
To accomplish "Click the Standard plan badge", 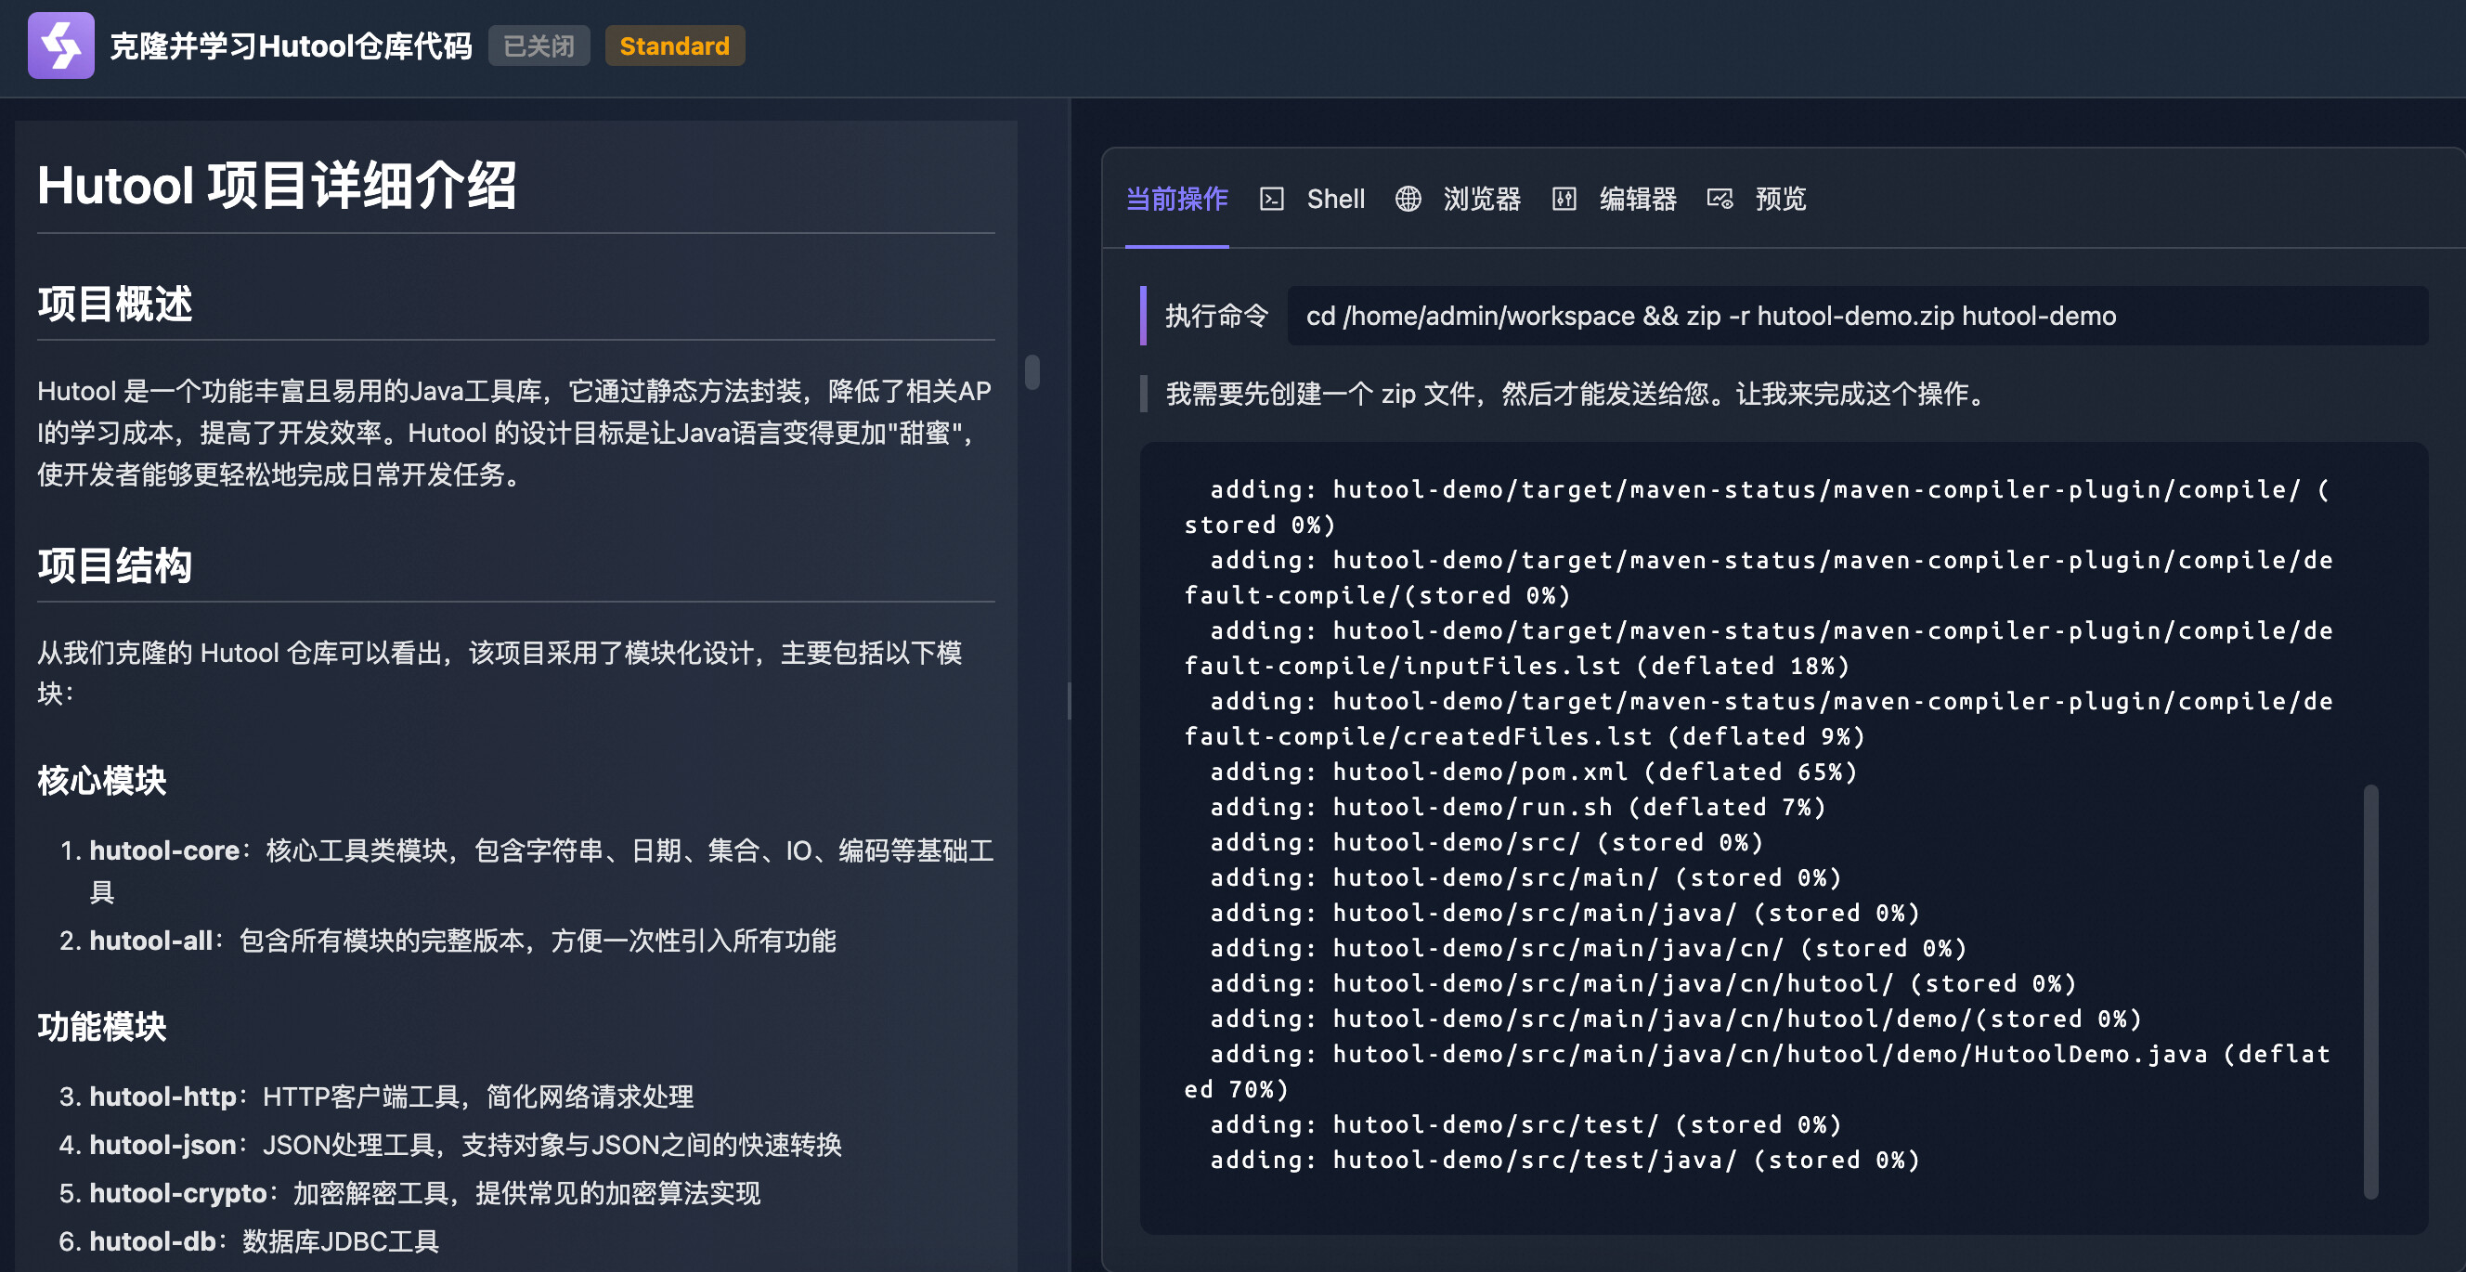I will (x=674, y=45).
